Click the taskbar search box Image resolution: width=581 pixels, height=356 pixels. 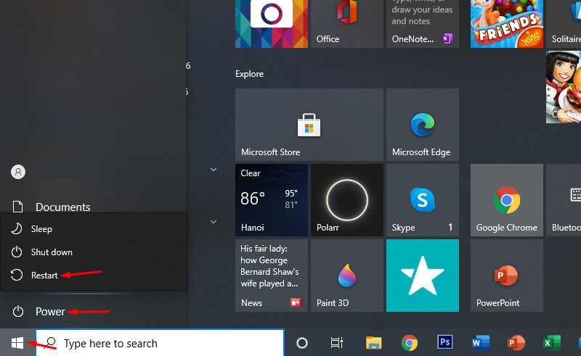pyautogui.click(x=160, y=343)
